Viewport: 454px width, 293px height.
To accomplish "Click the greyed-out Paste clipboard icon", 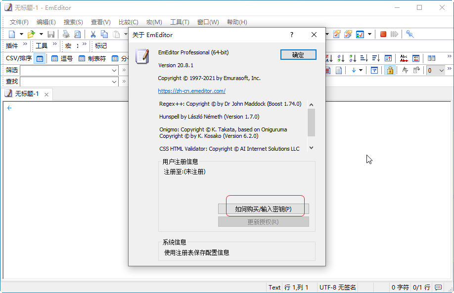I will 116,34.
